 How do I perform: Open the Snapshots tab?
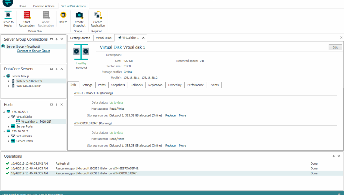click(118, 85)
